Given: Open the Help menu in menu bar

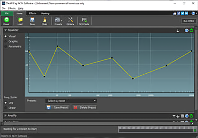Looking at the screenshot, I should (x=20, y=9).
